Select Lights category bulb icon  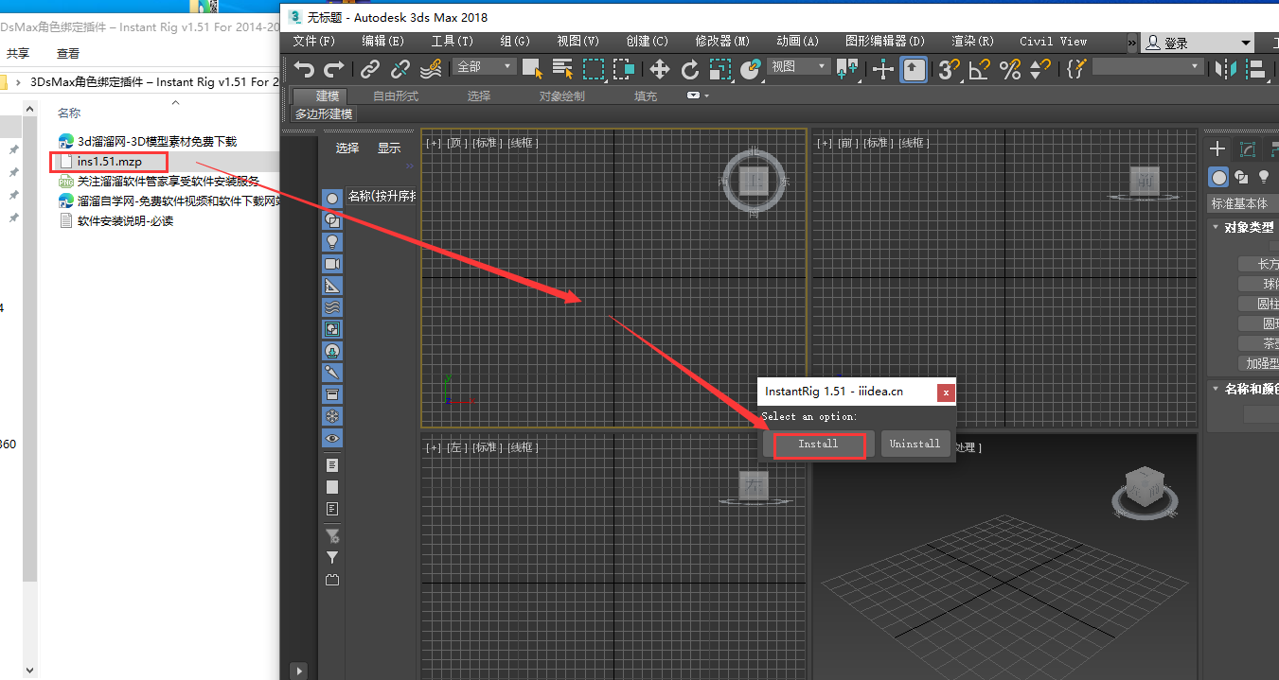tap(1263, 177)
